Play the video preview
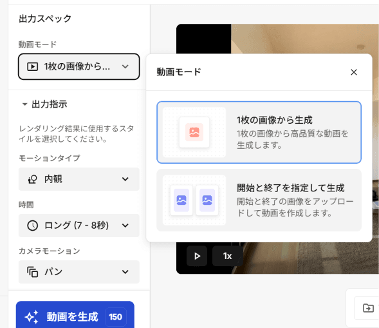 tap(197, 256)
